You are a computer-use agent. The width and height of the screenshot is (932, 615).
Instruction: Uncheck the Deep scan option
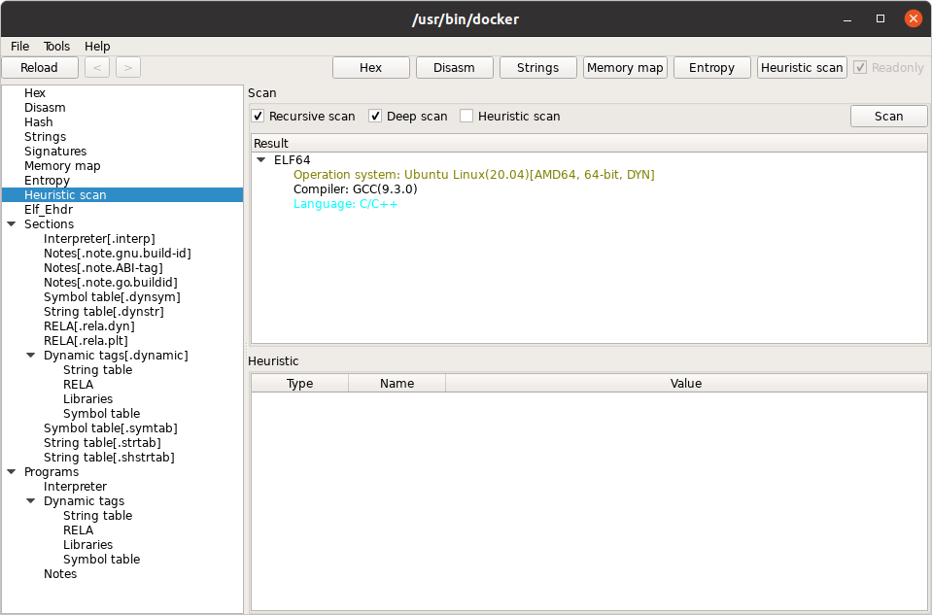[375, 116]
